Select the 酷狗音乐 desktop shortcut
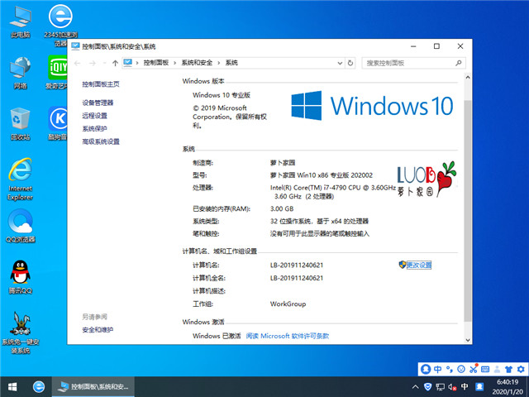The height and width of the screenshot is (397, 529). (58, 123)
